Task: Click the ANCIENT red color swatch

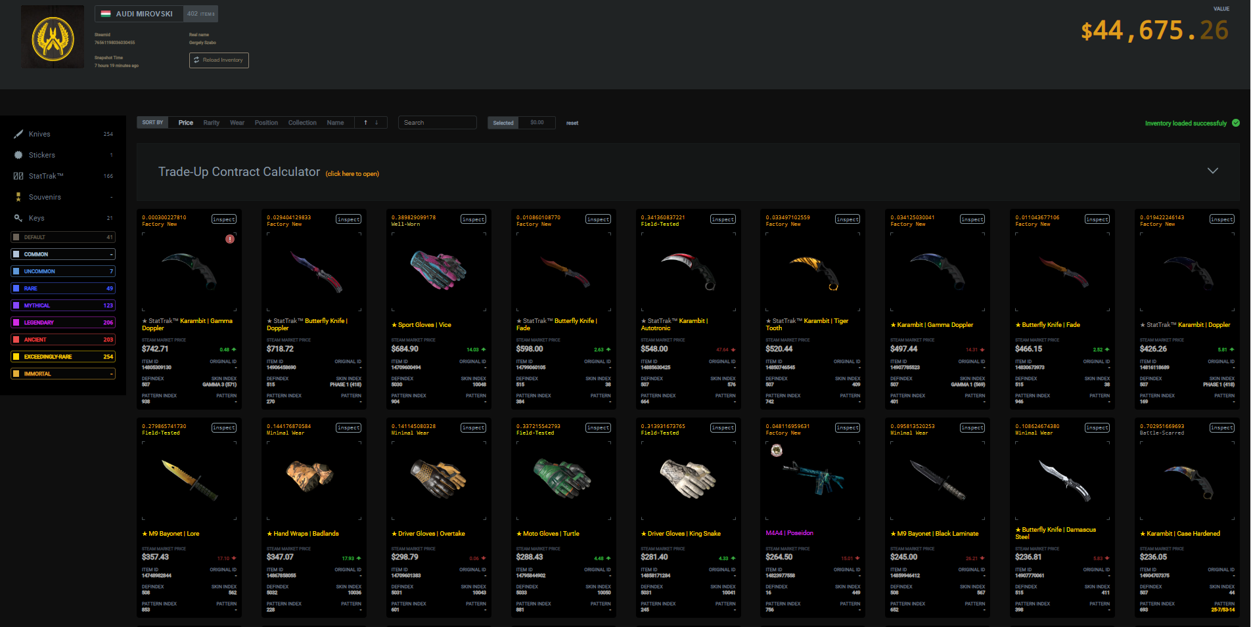Action: [16, 339]
